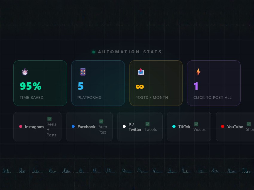The image size is (254, 190).
Task: Click the green dot beside Automation Stats
Action: pyautogui.click(x=94, y=52)
